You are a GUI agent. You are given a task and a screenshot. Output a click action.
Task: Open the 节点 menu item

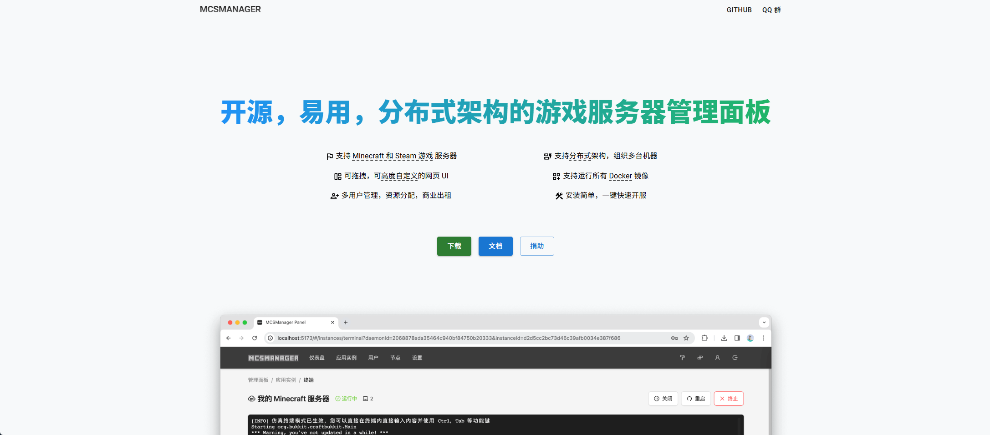[395, 358]
